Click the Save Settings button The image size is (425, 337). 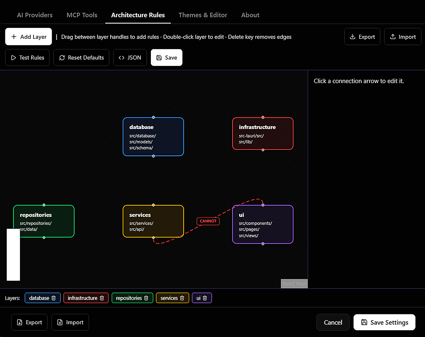coord(384,322)
